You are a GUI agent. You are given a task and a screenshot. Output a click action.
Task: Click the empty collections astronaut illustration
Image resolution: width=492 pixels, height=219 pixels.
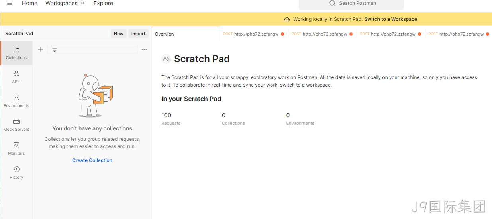point(95,96)
